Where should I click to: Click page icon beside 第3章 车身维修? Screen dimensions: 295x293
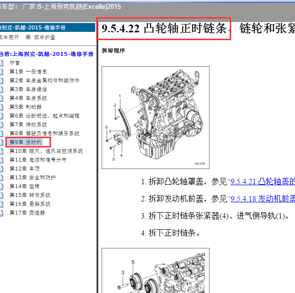1,89
